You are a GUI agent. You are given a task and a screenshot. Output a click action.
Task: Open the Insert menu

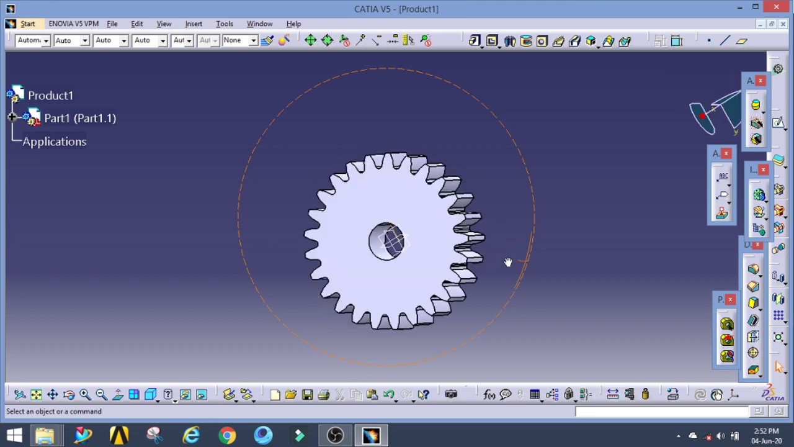pos(194,24)
